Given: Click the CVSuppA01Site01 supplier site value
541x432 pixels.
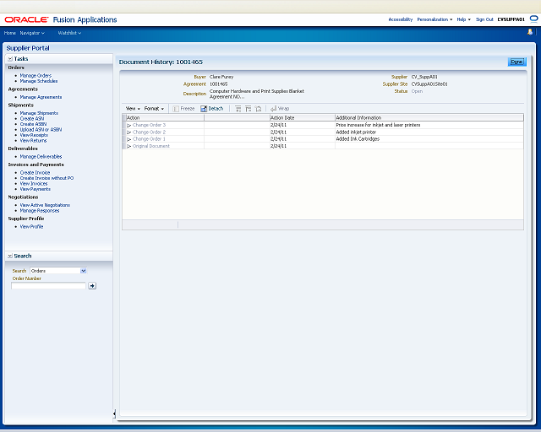Looking at the screenshot, I should pyautogui.click(x=429, y=84).
